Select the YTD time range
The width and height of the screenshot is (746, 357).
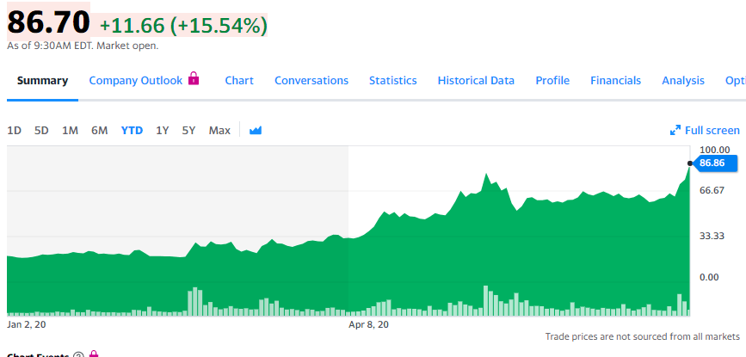tap(132, 131)
